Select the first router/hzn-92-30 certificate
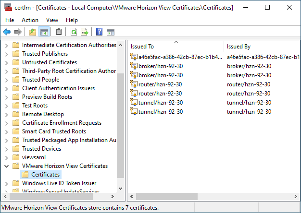This screenshot has width=301, height=213. [x=160, y=84]
